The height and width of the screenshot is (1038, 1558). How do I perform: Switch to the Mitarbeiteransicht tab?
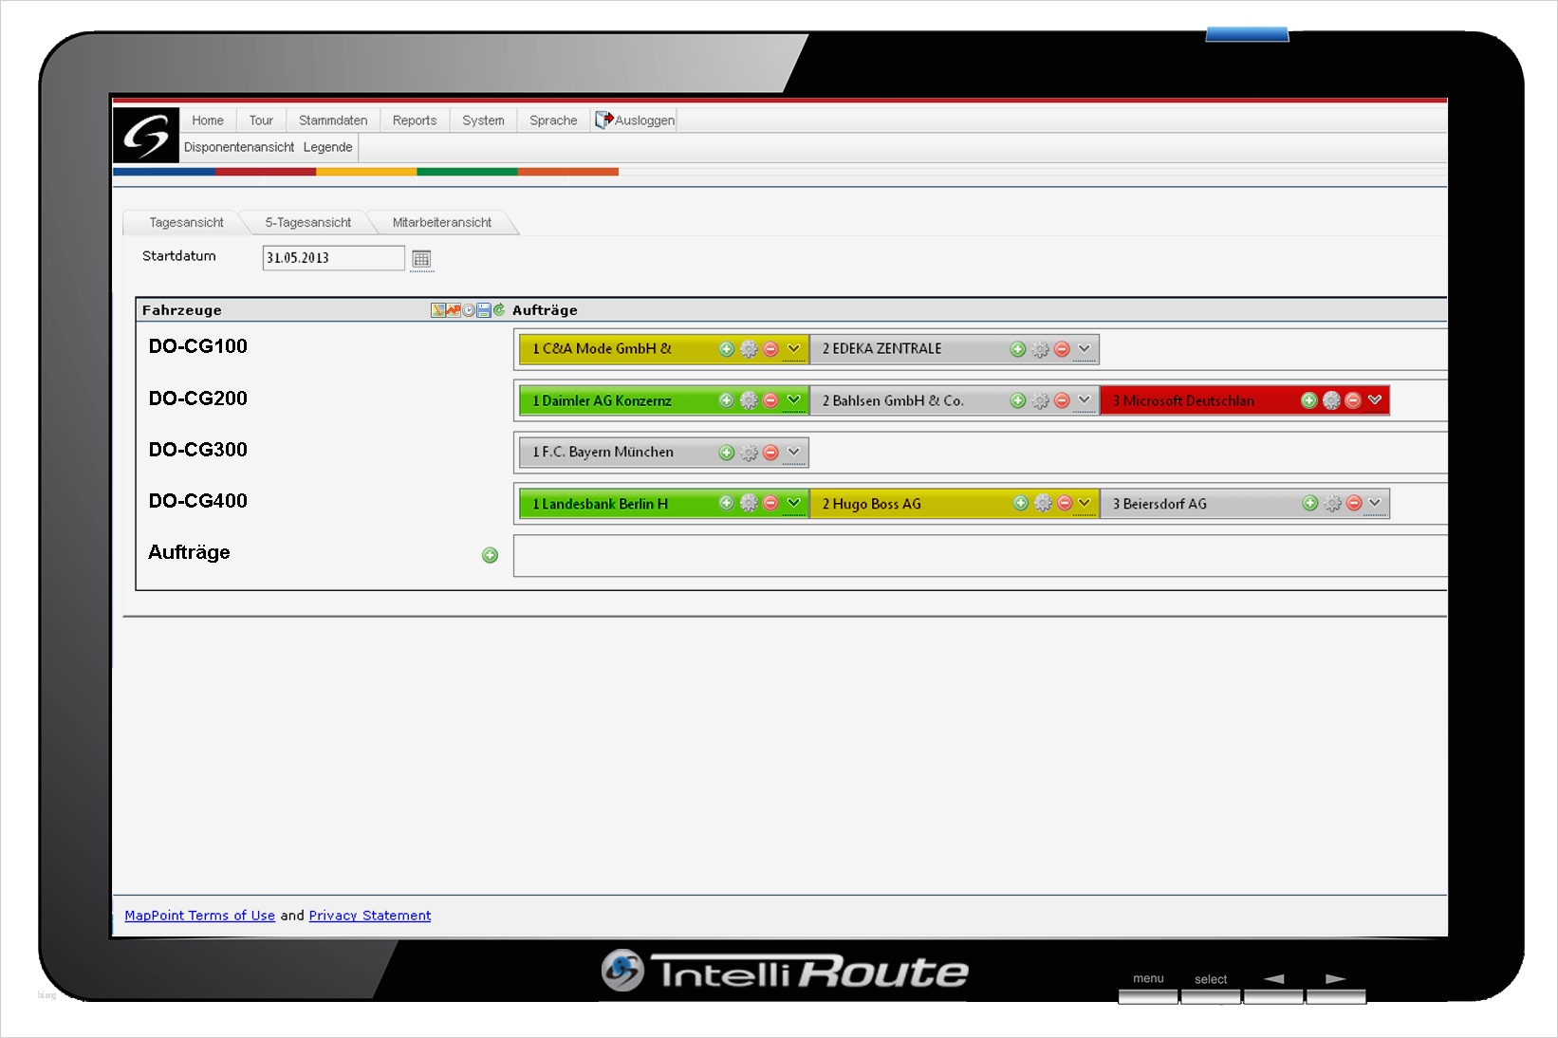click(x=442, y=223)
